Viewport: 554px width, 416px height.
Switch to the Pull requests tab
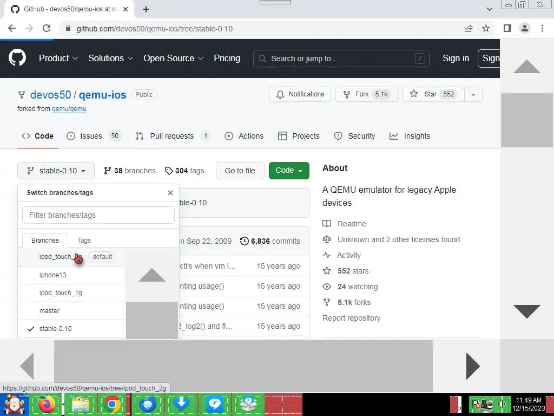coord(173,136)
